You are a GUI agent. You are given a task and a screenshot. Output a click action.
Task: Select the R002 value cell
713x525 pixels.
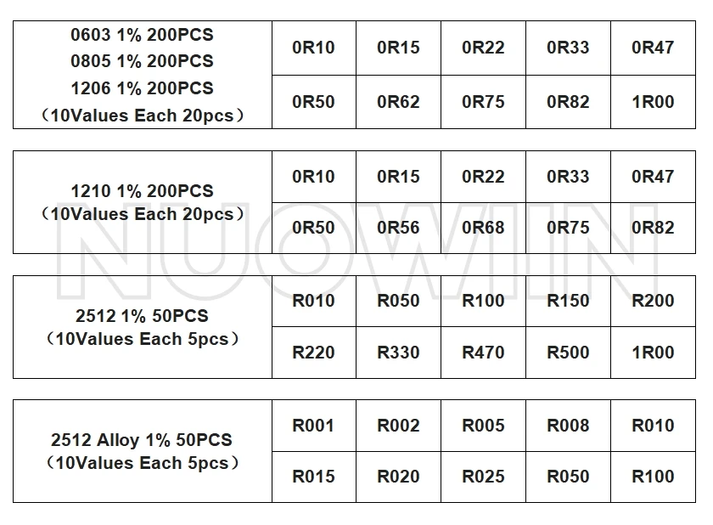tap(398, 426)
